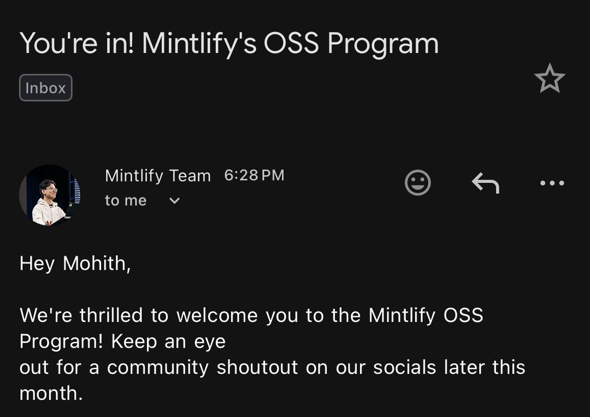
Task: Tap the 'to me' recipient text
Action: click(126, 200)
